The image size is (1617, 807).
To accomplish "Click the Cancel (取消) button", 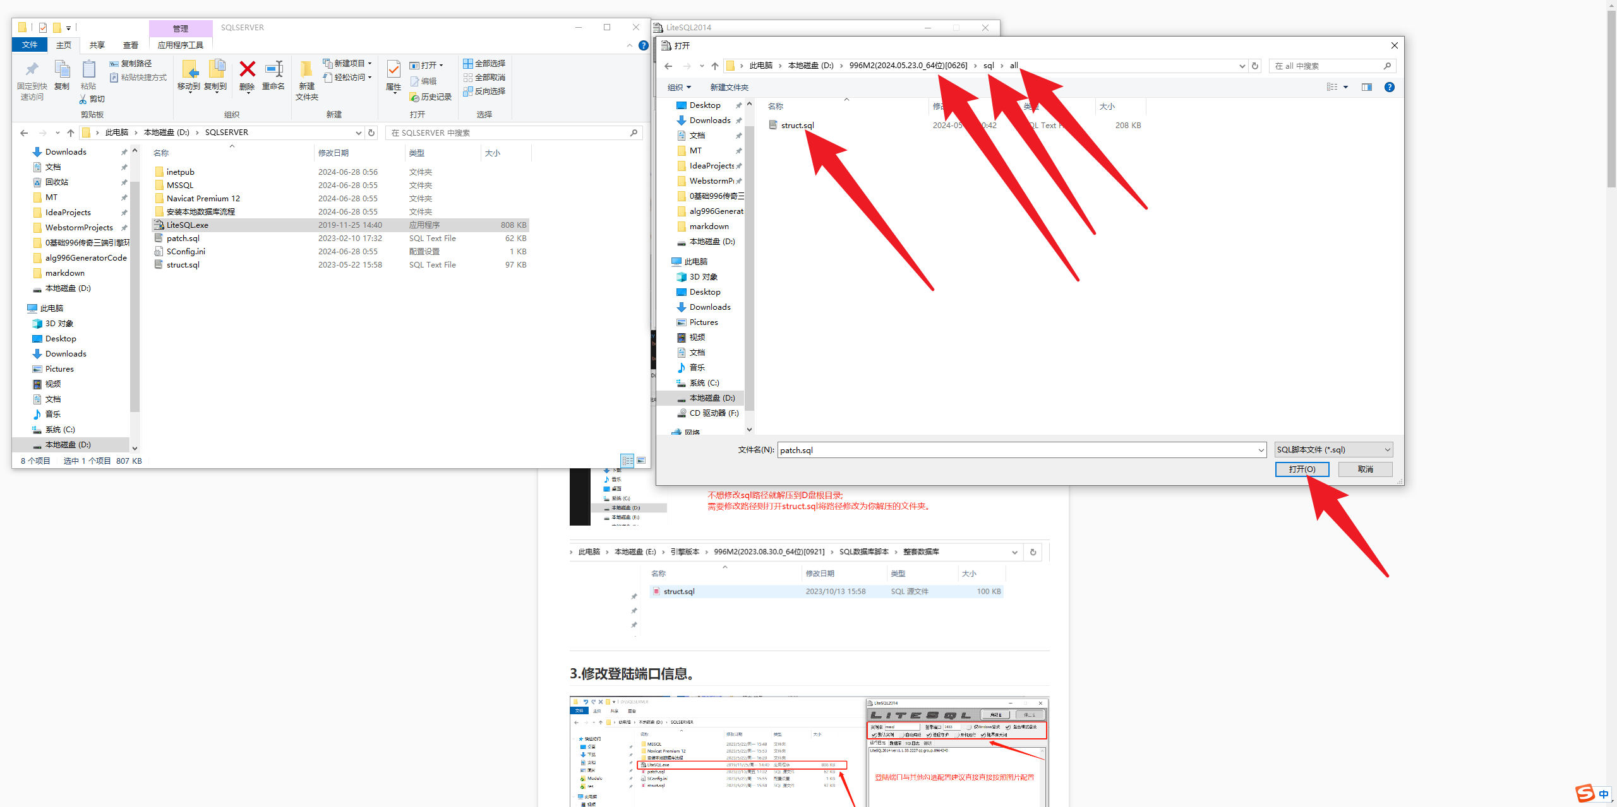I will [1365, 469].
